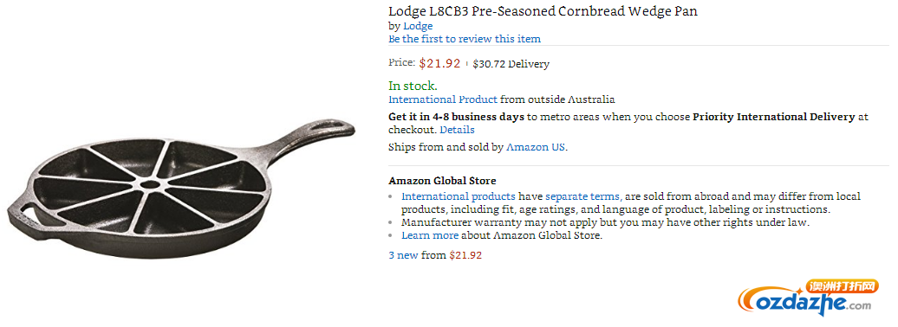Click the bold Priority International Delivery text
The image size is (898, 327).
tap(774, 117)
